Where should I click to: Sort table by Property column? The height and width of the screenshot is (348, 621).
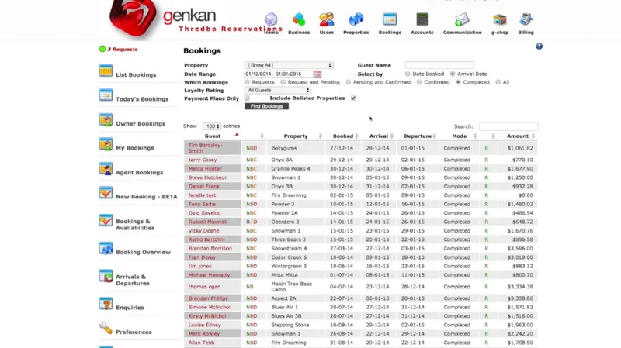coord(296,136)
